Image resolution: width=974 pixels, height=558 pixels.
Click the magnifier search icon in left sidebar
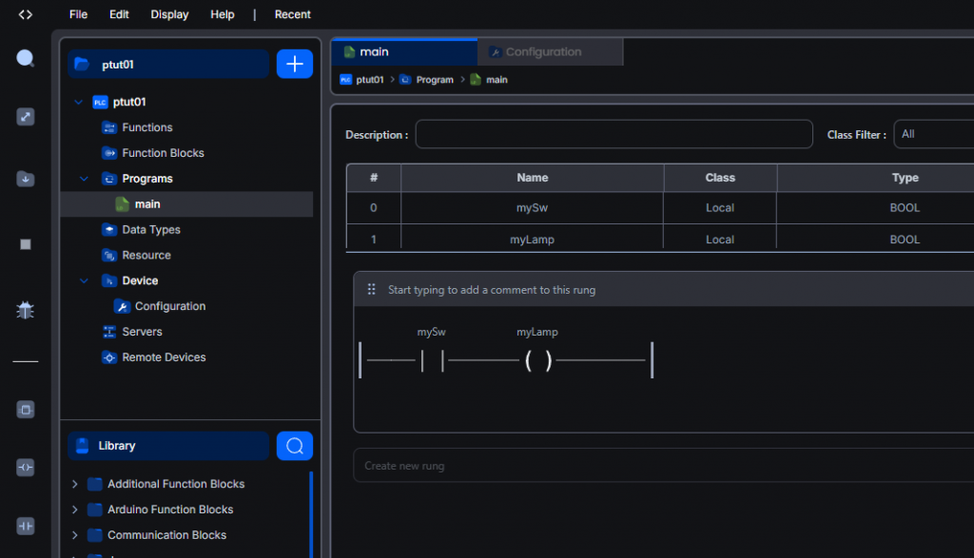[26, 59]
